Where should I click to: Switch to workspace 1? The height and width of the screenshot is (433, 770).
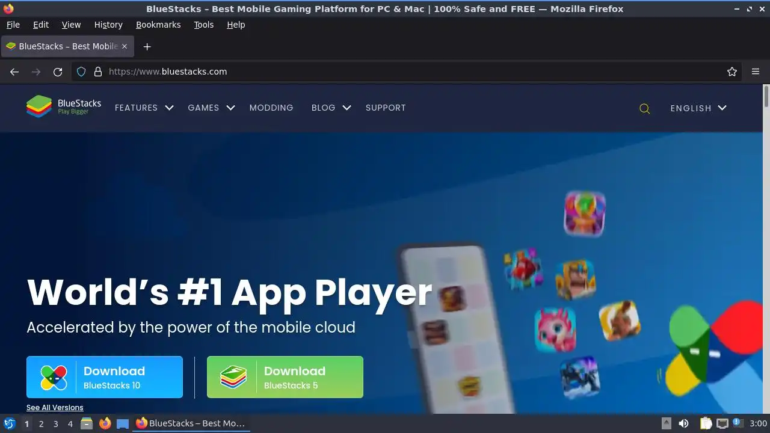tap(26, 423)
